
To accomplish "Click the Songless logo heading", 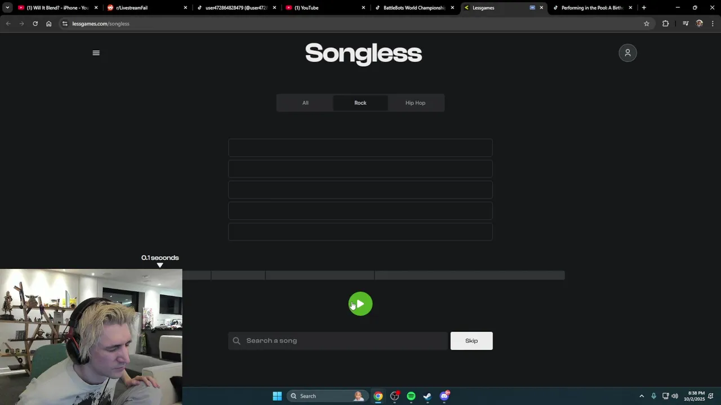I will [x=363, y=53].
